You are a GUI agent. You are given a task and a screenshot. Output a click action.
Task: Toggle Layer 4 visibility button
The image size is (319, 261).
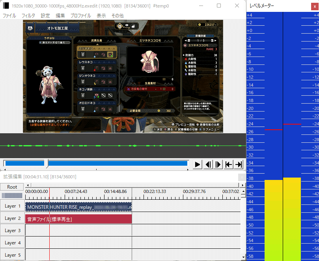click(x=12, y=243)
